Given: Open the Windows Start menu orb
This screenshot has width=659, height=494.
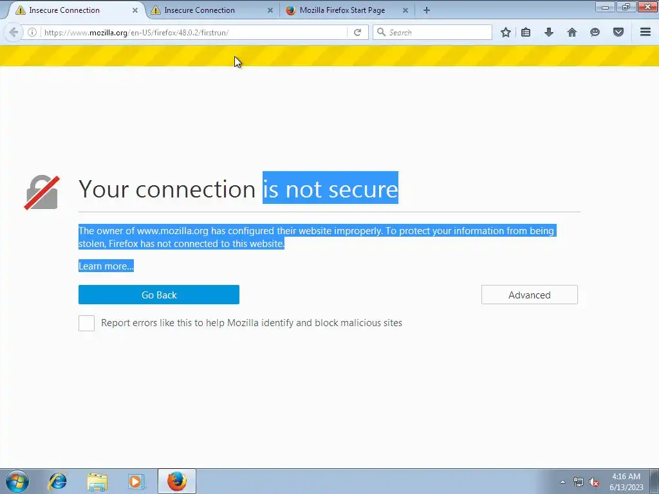Looking at the screenshot, I should coord(17,481).
